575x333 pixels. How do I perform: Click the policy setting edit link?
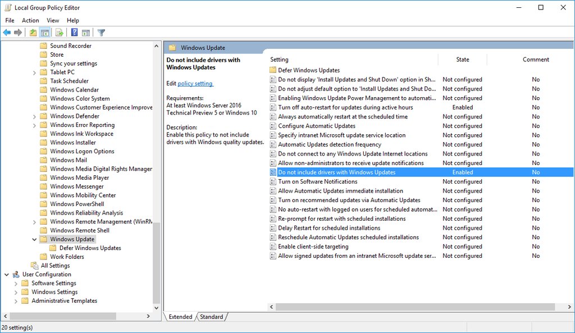pos(194,83)
